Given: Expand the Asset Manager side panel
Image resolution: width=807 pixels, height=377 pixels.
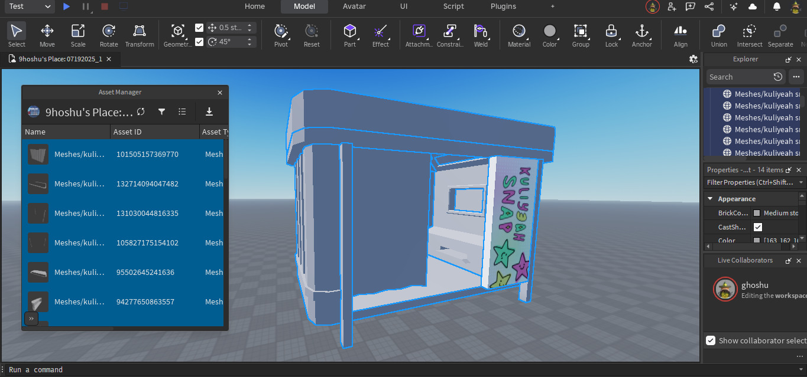Looking at the screenshot, I should point(31,319).
